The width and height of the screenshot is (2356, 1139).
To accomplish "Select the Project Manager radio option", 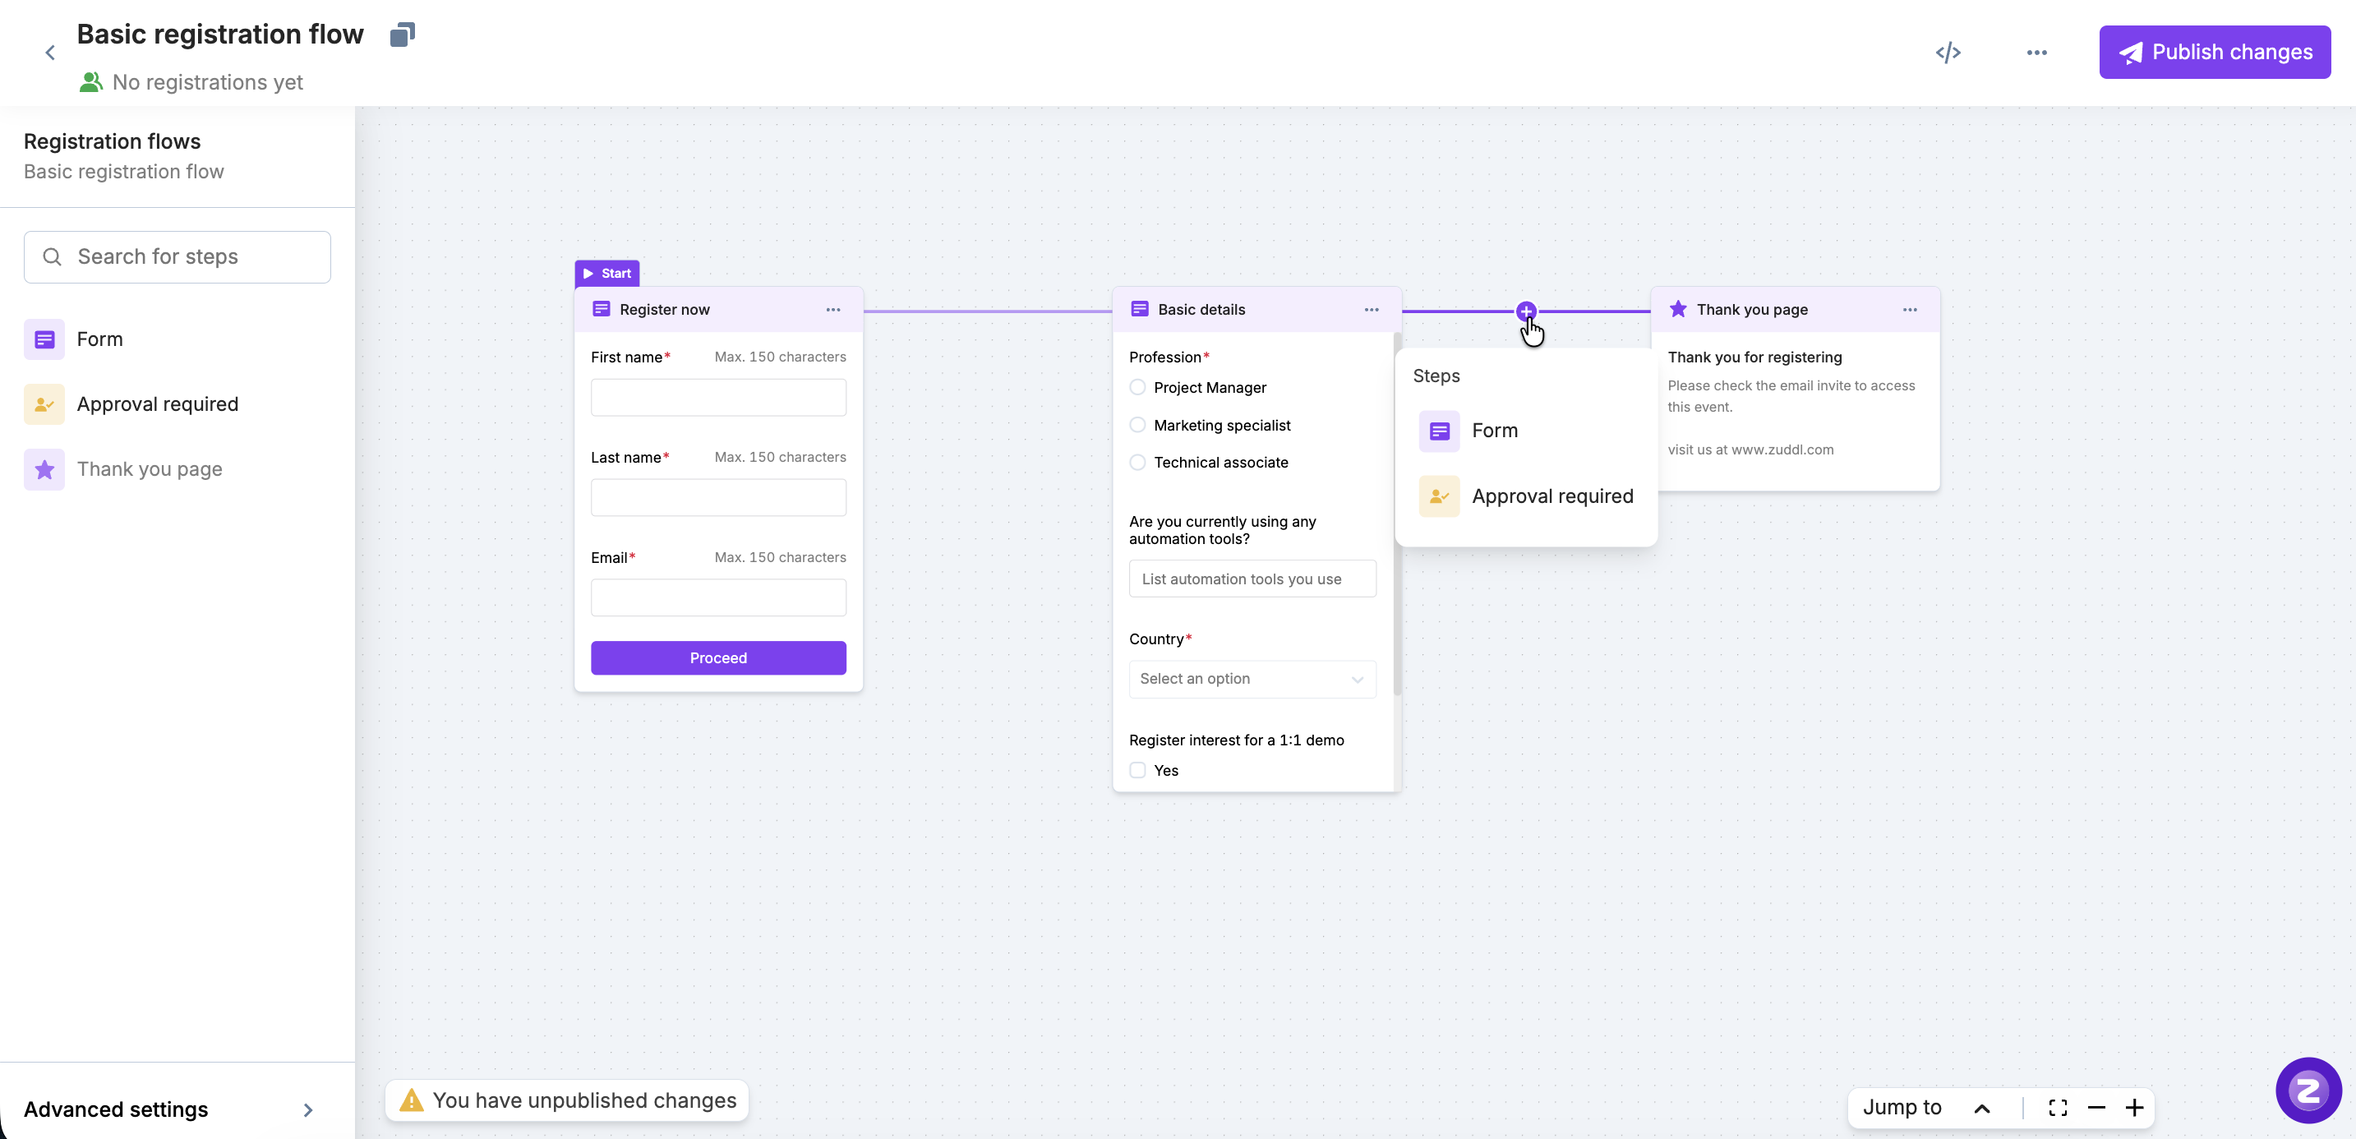I will coord(1138,387).
